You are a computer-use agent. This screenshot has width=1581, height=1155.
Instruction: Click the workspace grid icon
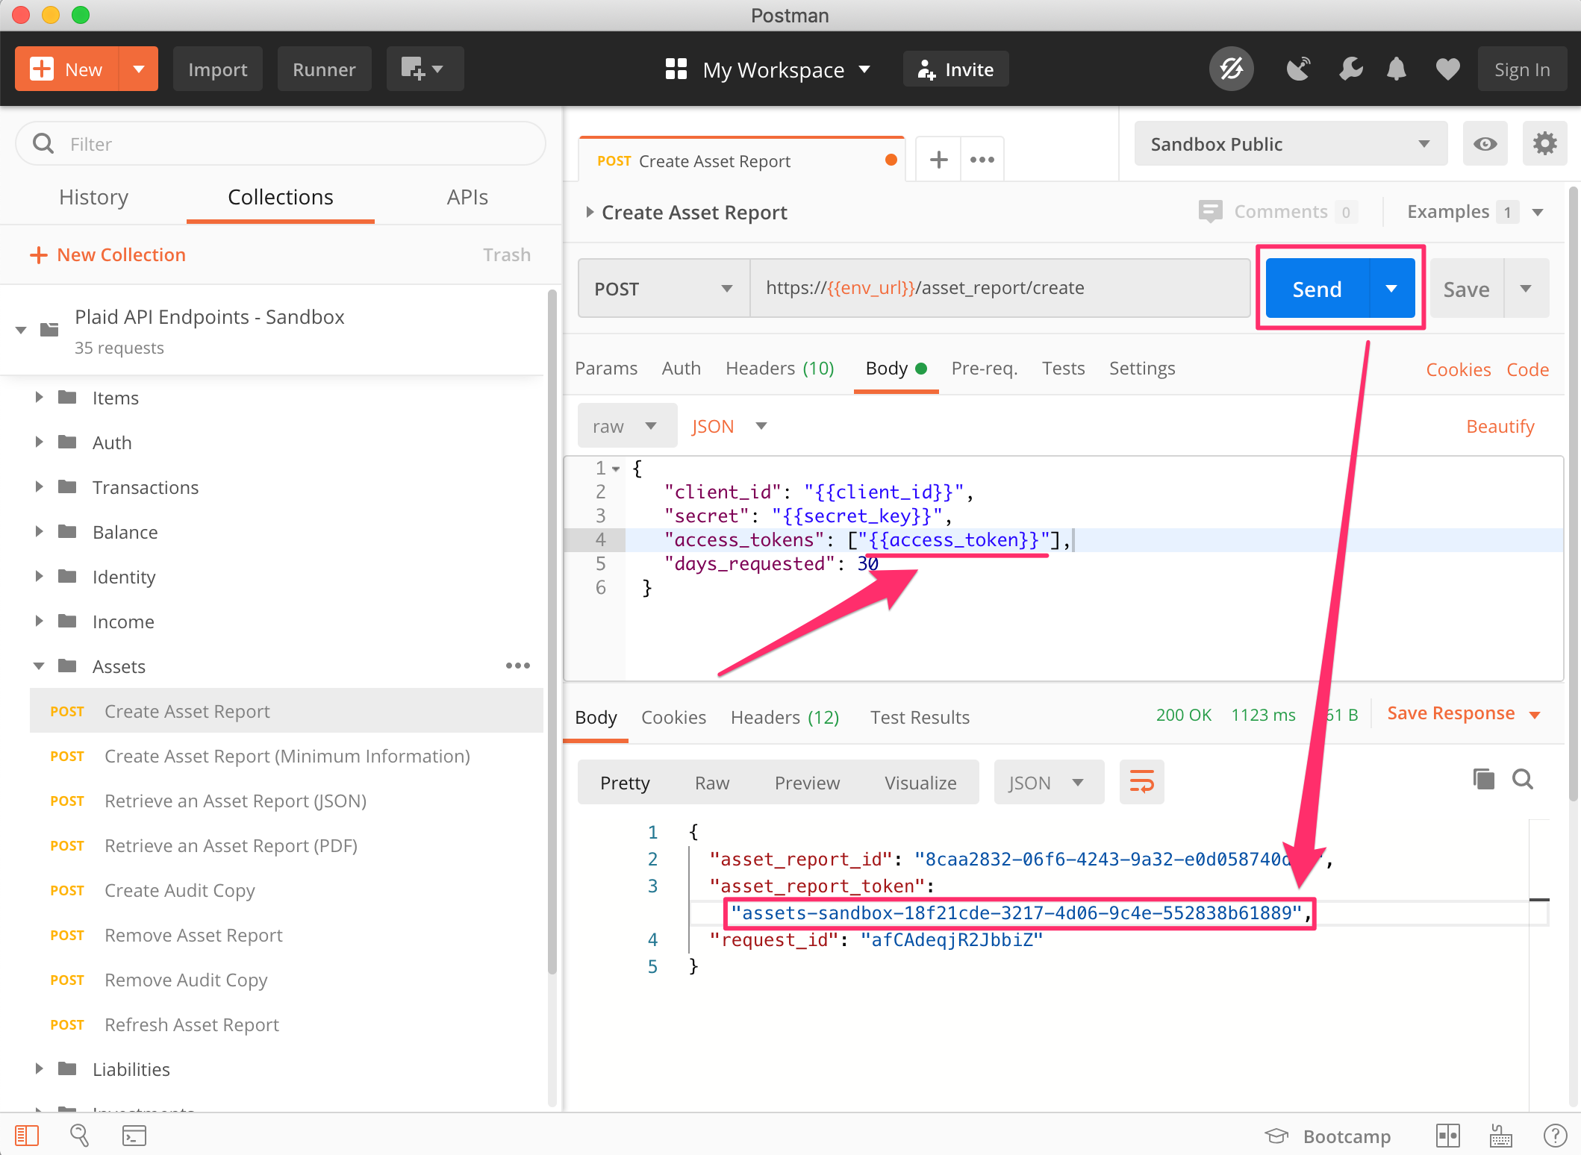pos(676,69)
